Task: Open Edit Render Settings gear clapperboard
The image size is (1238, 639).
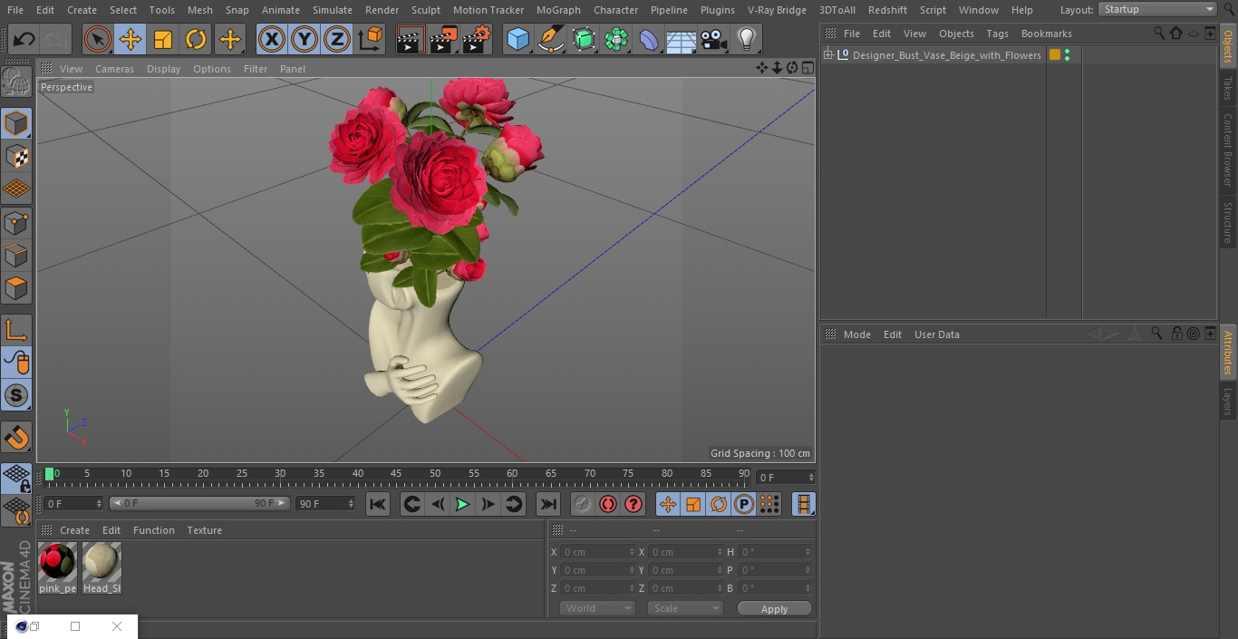Action: (477, 39)
